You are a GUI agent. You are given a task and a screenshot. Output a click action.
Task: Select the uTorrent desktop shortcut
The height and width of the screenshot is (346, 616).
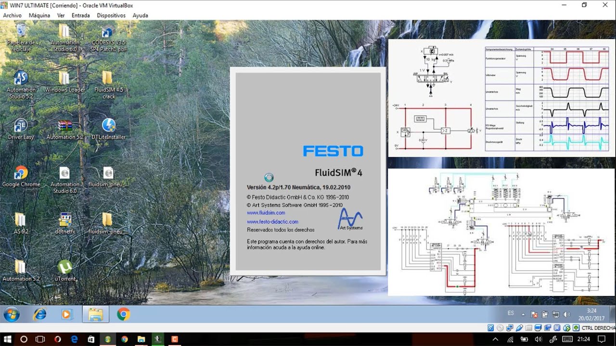tap(64, 271)
